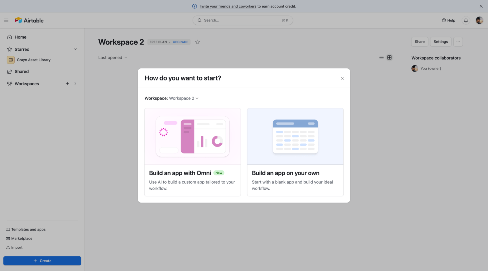Click the plus icon to add a workspace
The height and width of the screenshot is (271, 488).
point(67,84)
